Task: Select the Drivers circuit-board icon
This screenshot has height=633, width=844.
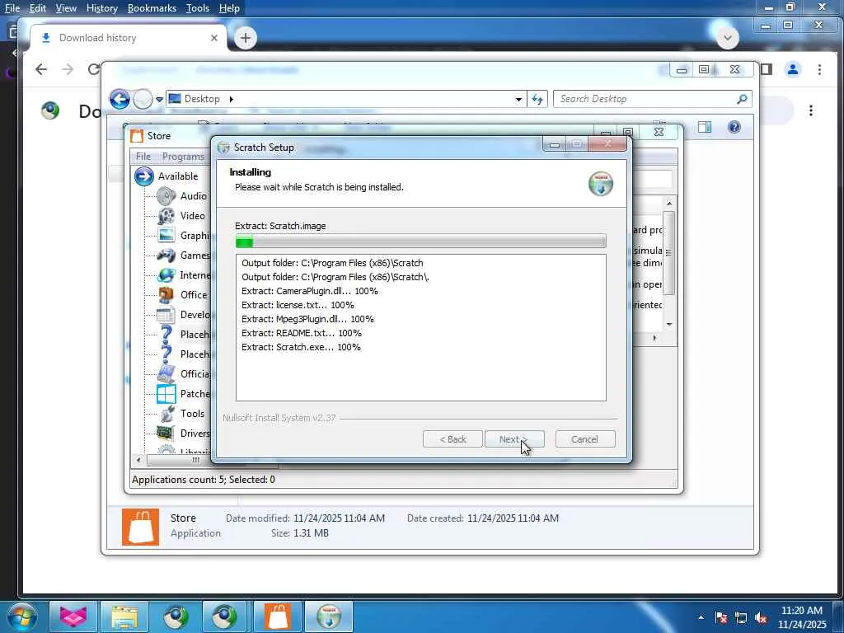Action: click(x=166, y=433)
